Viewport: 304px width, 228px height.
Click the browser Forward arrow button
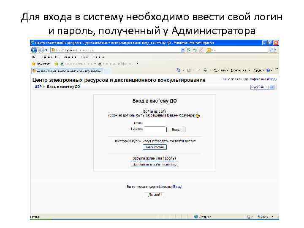41,50
